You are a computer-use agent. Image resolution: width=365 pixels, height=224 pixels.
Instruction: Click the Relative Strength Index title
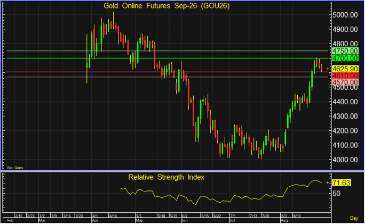tap(166, 177)
